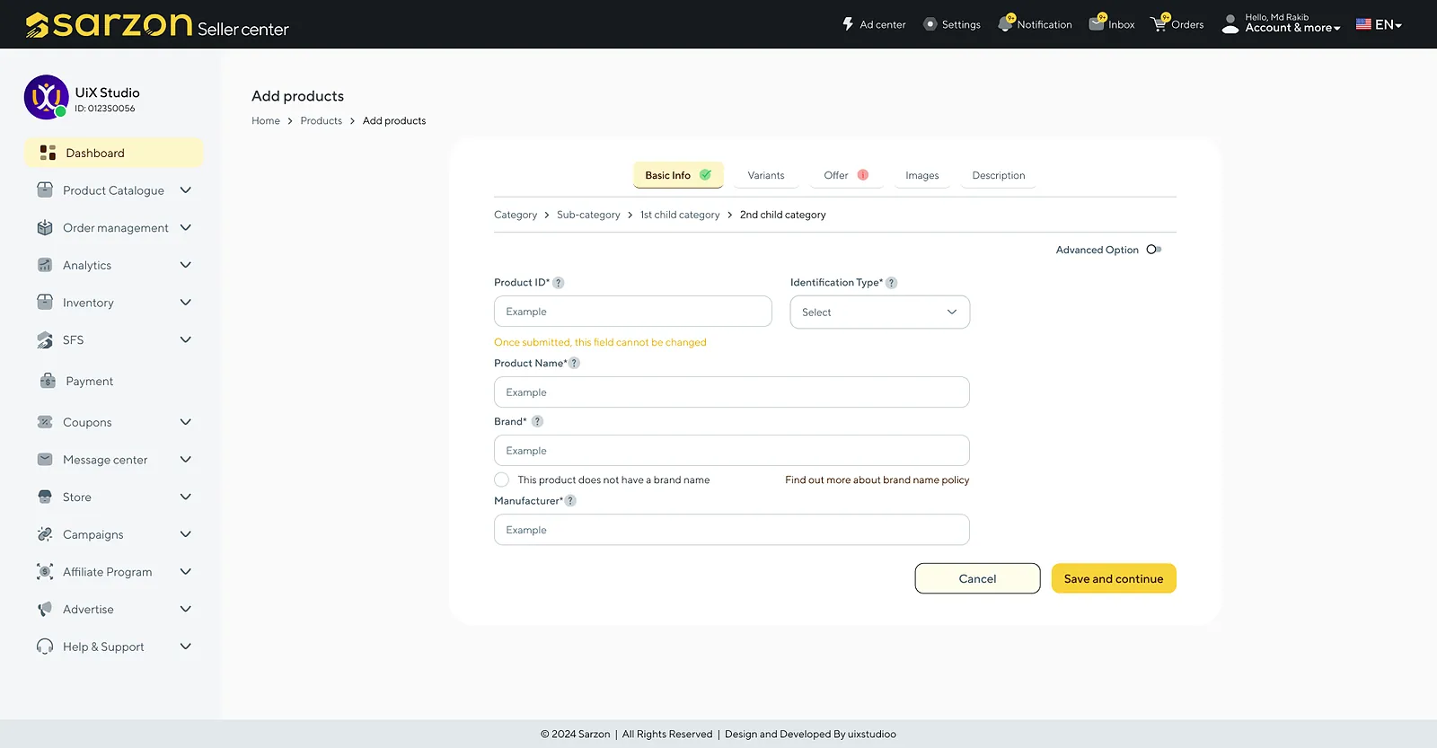The width and height of the screenshot is (1437, 748).
Task: Click the Coupons ticket icon
Action: pyautogui.click(x=45, y=422)
